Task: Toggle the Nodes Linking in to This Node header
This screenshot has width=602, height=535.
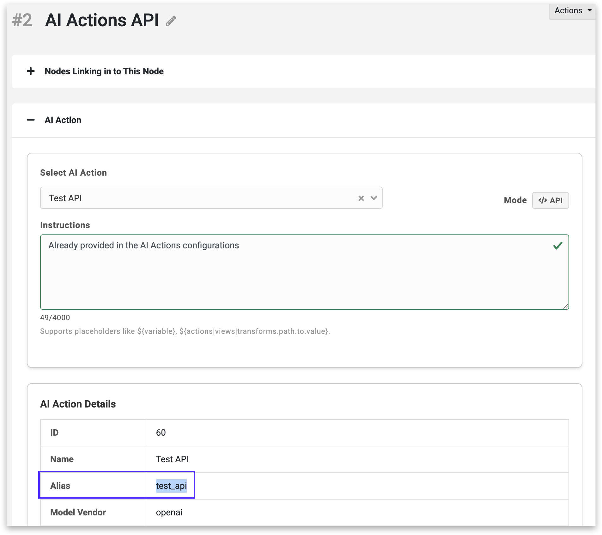Action: (104, 72)
